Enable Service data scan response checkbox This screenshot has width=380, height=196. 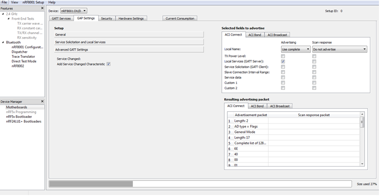(314, 77)
